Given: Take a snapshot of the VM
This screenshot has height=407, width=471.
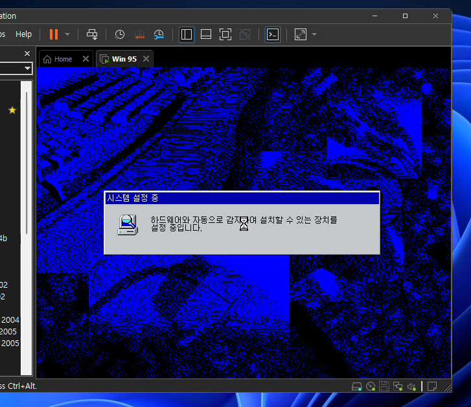Looking at the screenshot, I should tap(120, 34).
